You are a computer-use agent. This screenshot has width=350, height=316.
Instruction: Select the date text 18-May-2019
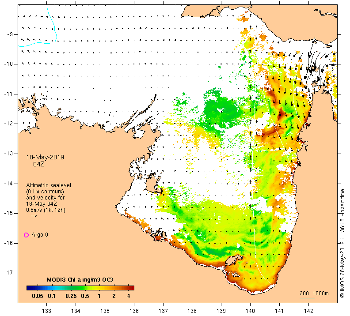46,157
